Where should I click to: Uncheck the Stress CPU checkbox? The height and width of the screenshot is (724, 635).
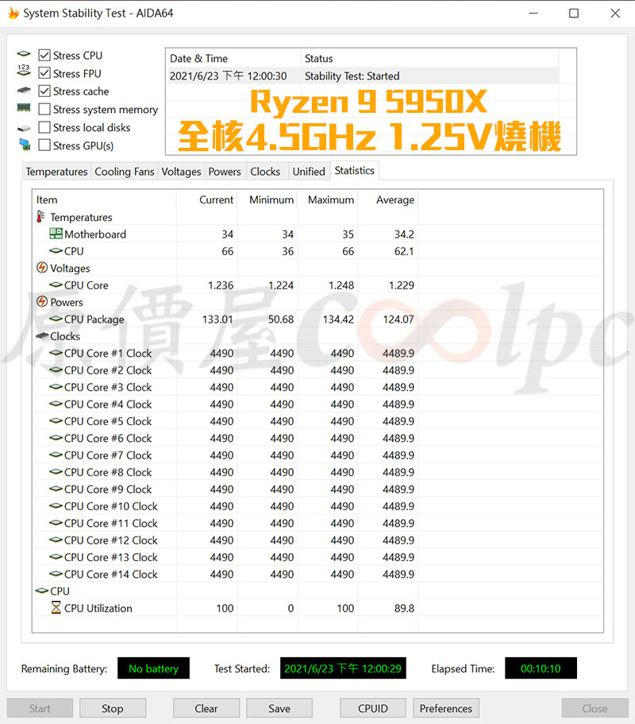[44, 56]
